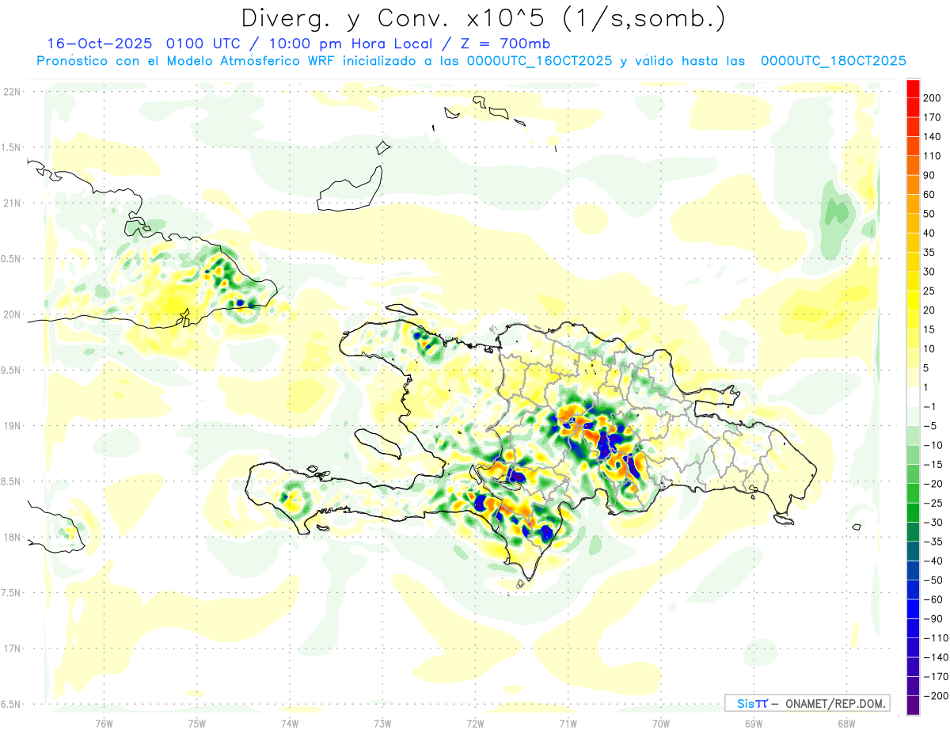Click the colorbar value 15
The width and height of the screenshot is (950, 734).
point(929,329)
